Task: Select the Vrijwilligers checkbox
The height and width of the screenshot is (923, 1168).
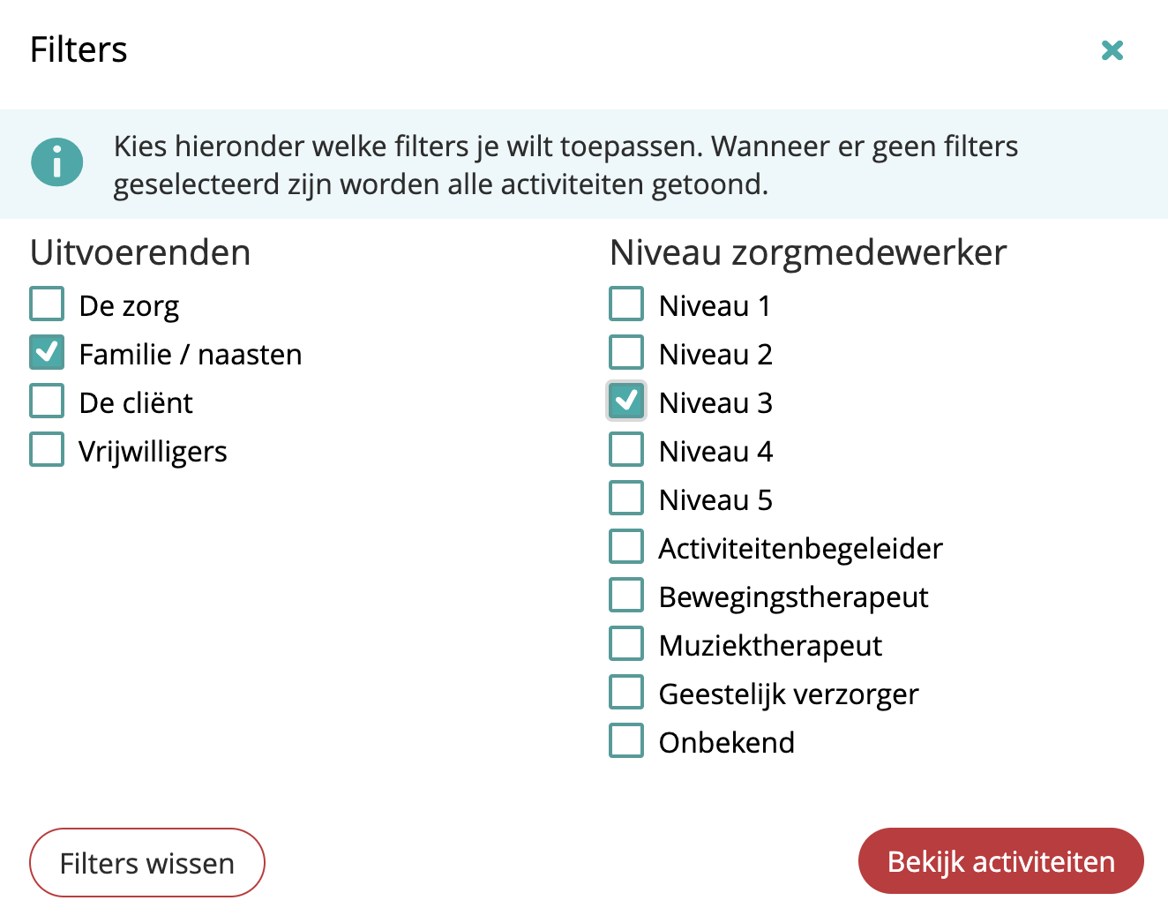Action: (47, 449)
